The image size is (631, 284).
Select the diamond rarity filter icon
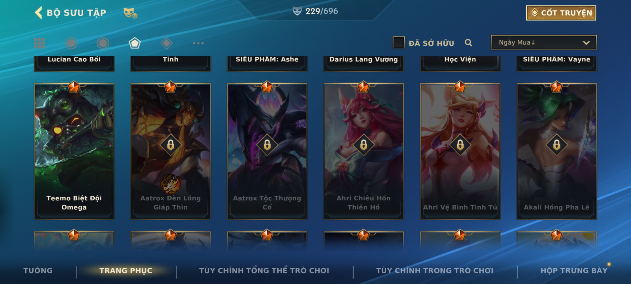click(x=166, y=43)
